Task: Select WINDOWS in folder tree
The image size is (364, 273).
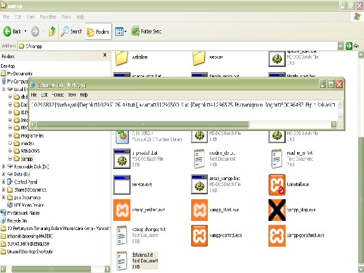Action: pos(30,151)
